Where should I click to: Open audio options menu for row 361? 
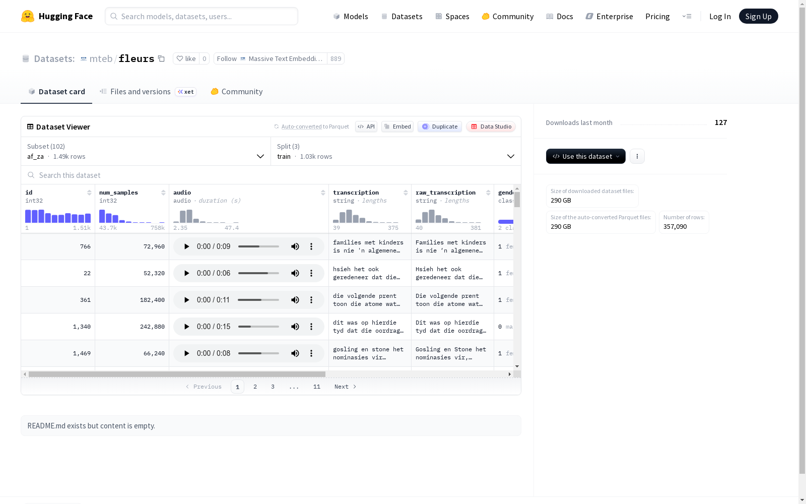(x=311, y=300)
